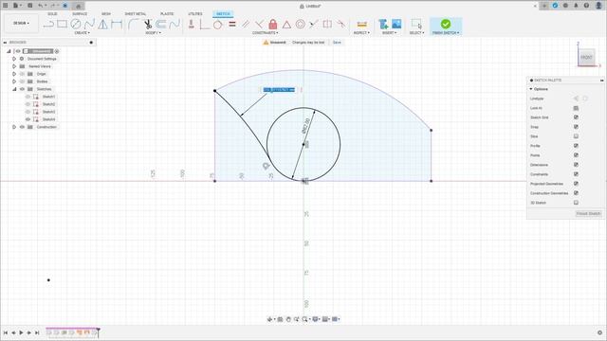Open the CONSTRAINTS dropdown menu
The height and width of the screenshot is (341, 607).
point(266,33)
